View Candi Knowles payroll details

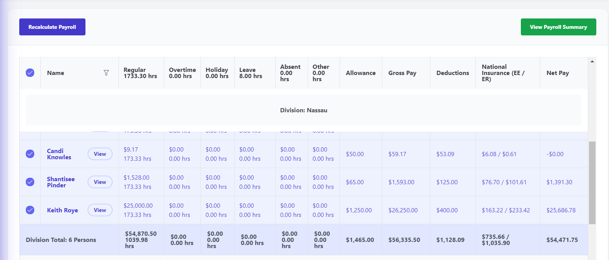point(100,154)
